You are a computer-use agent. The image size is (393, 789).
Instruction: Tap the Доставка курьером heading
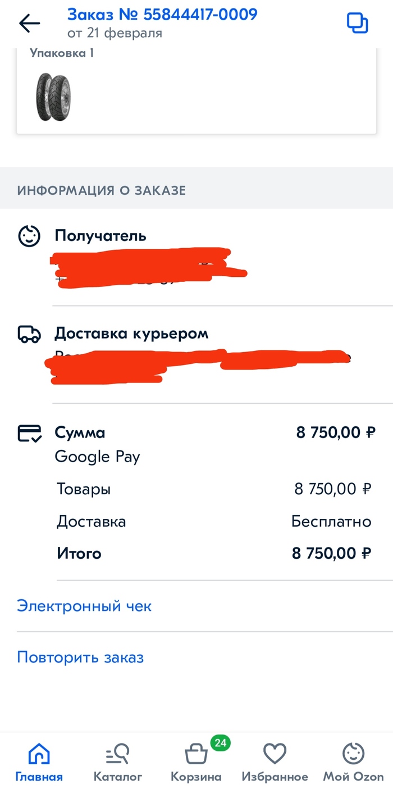tap(131, 334)
